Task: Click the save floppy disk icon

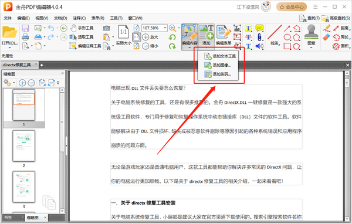Action: (x=25, y=28)
